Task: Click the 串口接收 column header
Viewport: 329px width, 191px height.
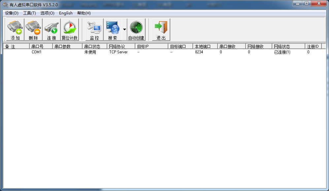Action: point(232,46)
